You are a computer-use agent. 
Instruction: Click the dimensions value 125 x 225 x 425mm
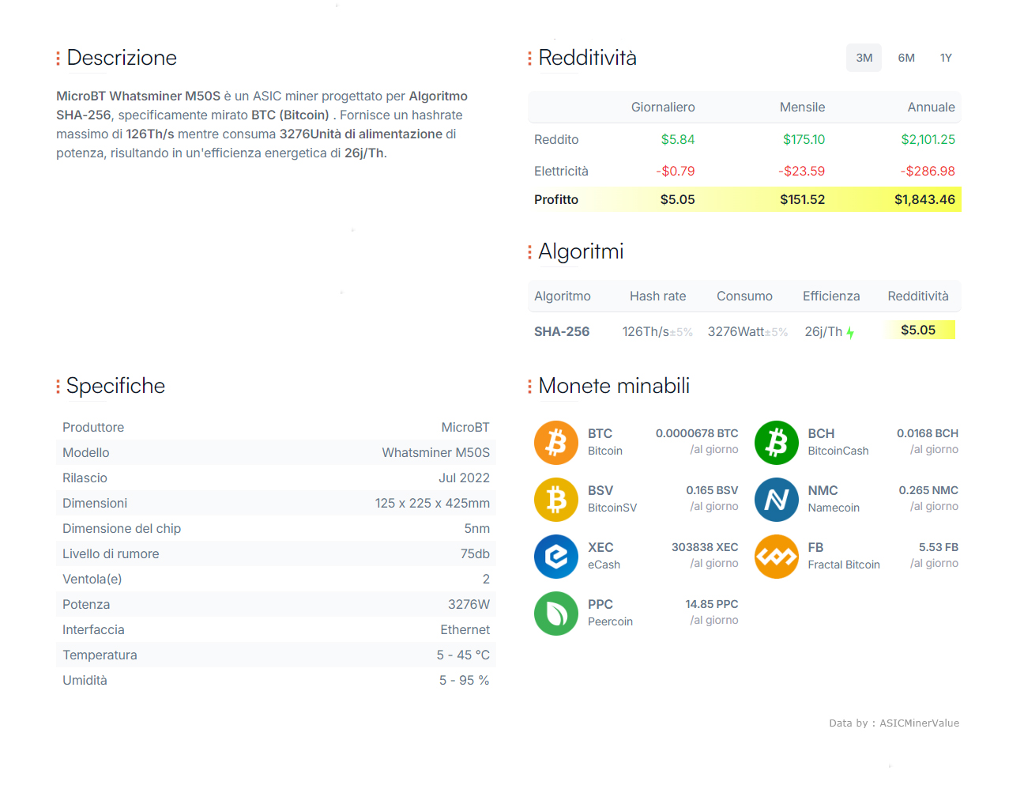432,503
